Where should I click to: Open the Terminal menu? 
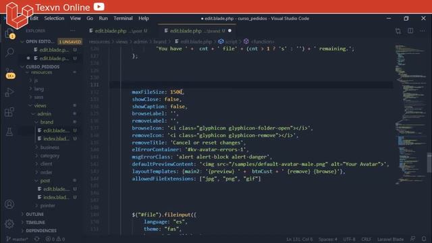point(123,18)
